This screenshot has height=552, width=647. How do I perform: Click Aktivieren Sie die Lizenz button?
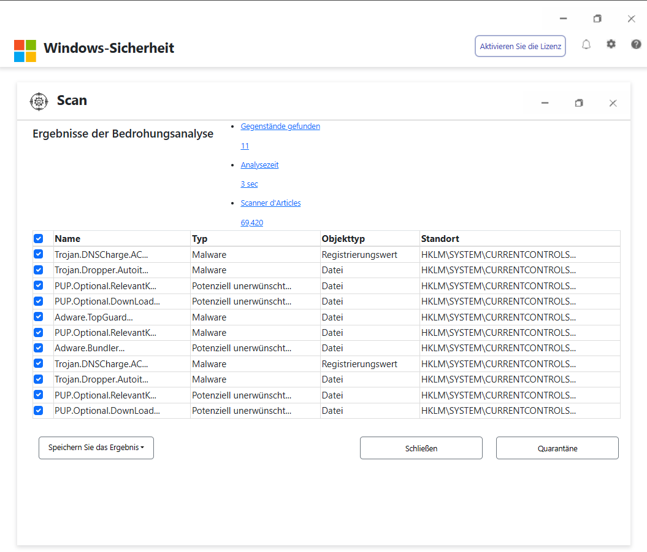click(x=520, y=46)
